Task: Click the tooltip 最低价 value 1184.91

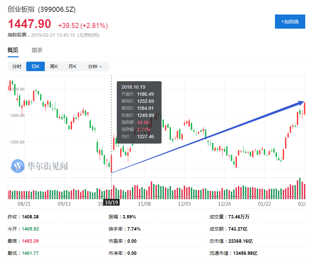Action: [x=145, y=108]
